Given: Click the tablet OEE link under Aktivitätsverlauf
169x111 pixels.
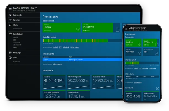Looking at the screenshot, I should [60, 47].
